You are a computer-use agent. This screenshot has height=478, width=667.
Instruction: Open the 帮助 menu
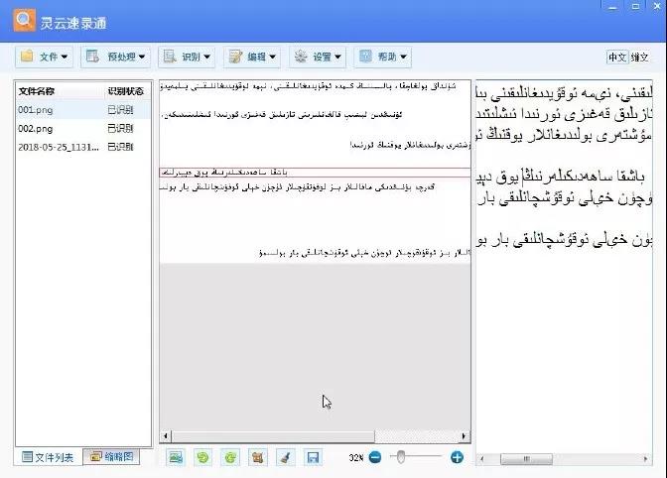[382, 57]
